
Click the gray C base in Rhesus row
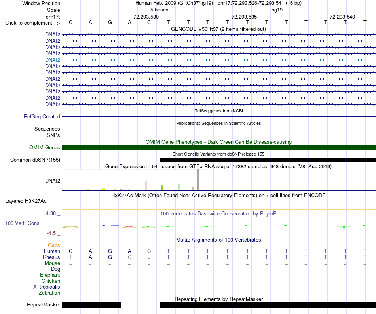(129, 257)
